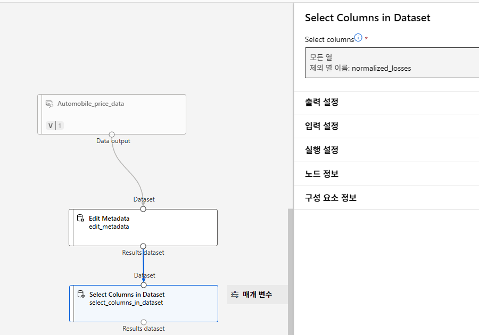Click the info icon beside Select columns
The height and width of the screenshot is (335, 479).
(x=358, y=38)
